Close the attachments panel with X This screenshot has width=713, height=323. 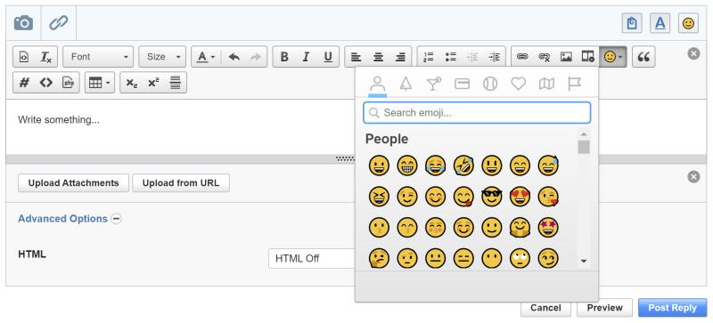(693, 177)
